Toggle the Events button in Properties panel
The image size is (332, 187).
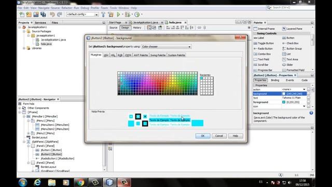pos(289,80)
